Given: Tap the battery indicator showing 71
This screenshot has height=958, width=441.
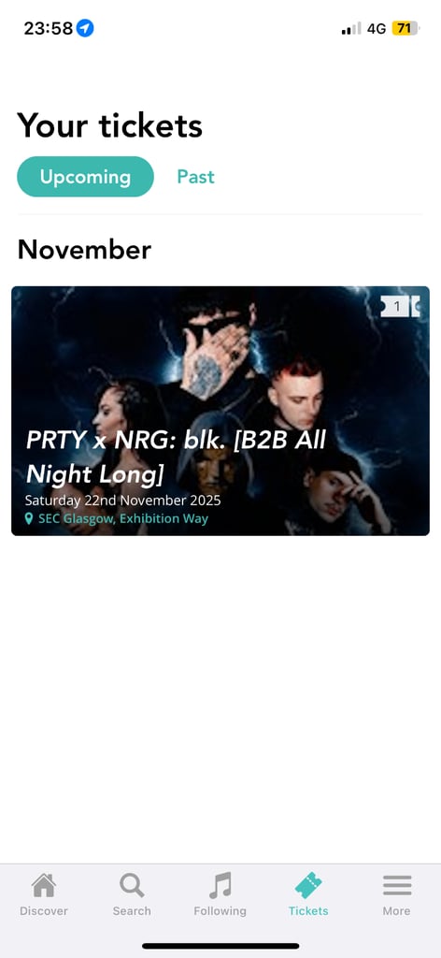Looking at the screenshot, I should (x=405, y=28).
